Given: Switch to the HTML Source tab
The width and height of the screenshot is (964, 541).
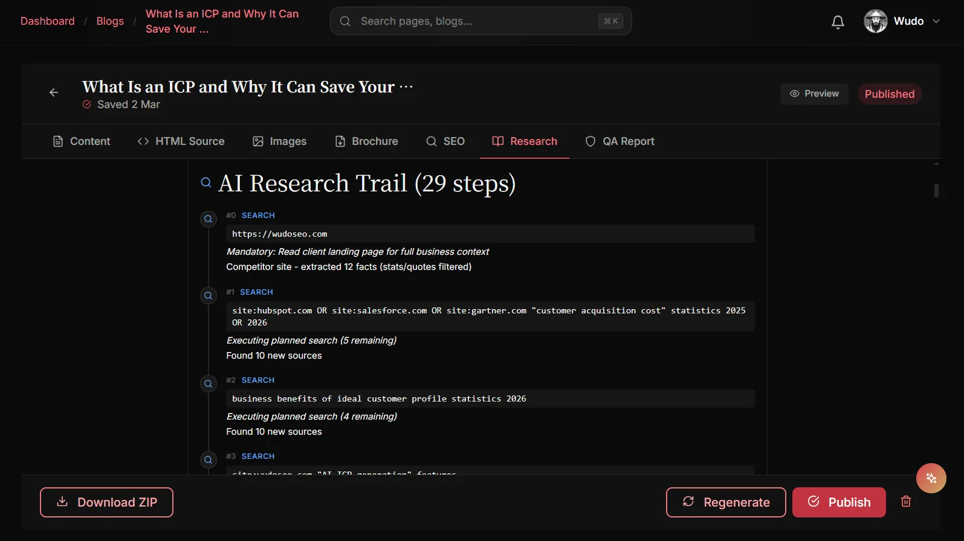Looking at the screenshot, I should tap(181, 141).
